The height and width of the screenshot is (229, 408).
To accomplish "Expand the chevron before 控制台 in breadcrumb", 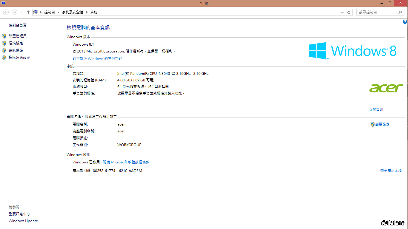I will [x=41, y=12].
